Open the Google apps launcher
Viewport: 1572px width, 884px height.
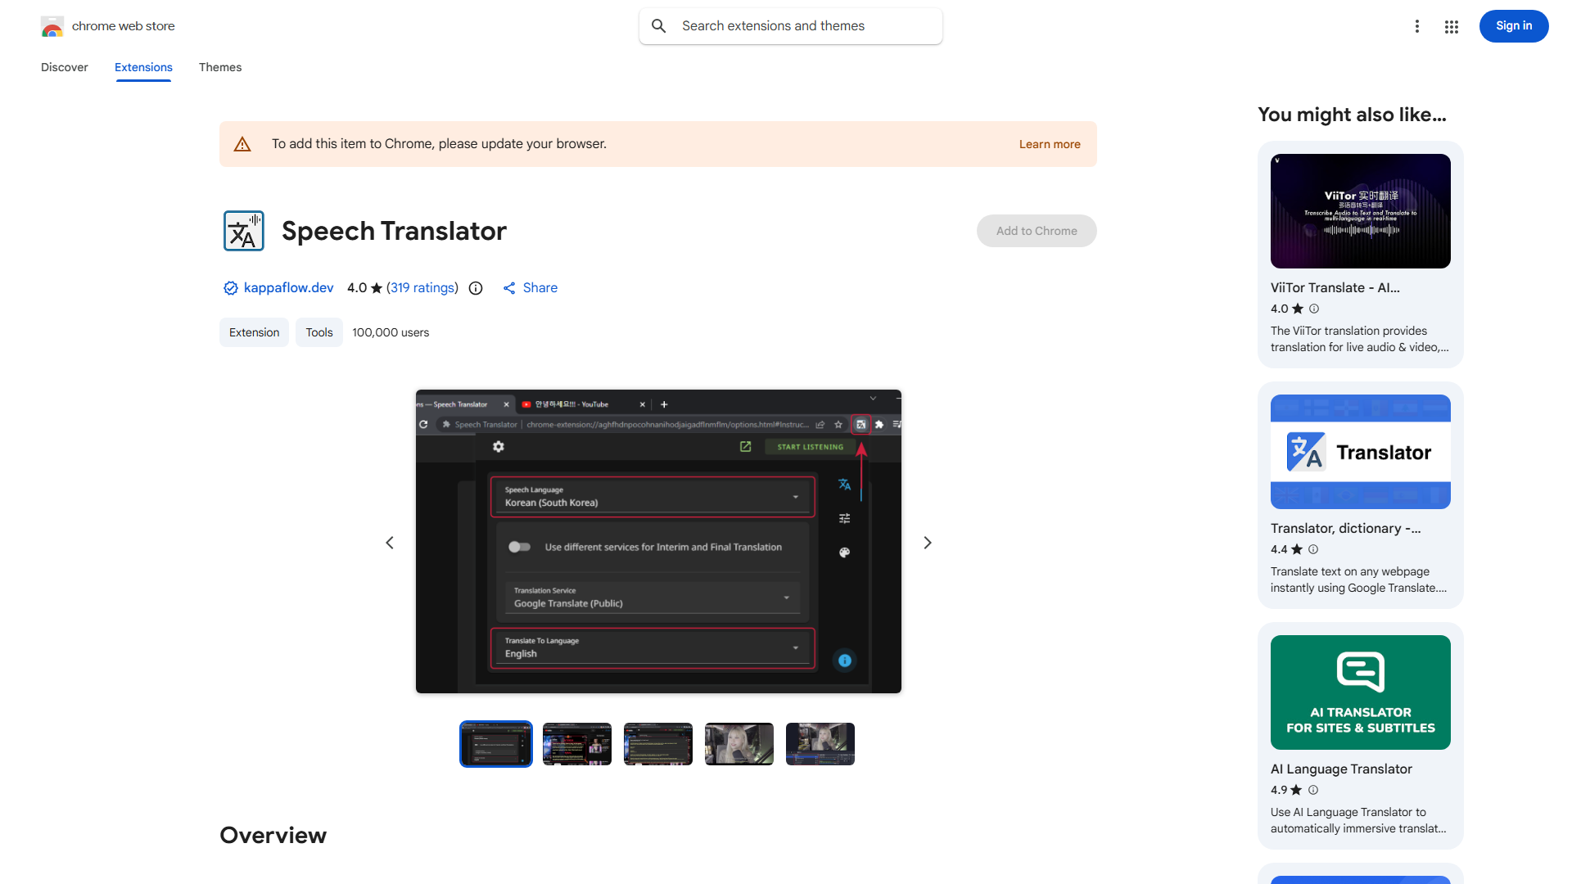[x=1451, y=26]
